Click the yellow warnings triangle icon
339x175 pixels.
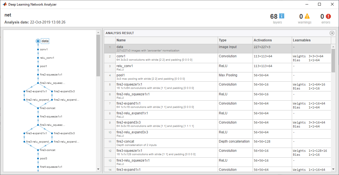(307, 16)
